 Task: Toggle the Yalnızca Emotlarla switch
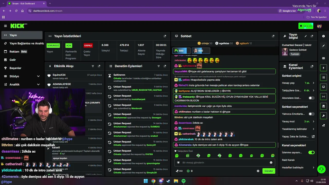point(311,114)
